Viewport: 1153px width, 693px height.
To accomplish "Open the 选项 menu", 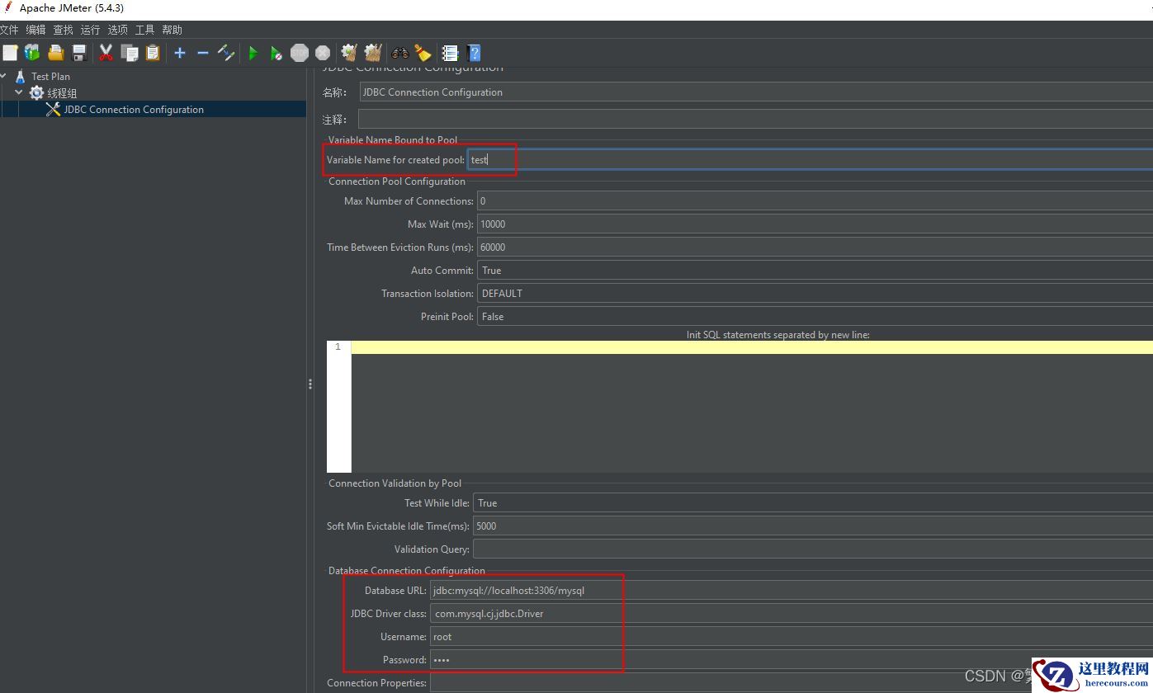I will pyautogui.click(x=117, y=30).
